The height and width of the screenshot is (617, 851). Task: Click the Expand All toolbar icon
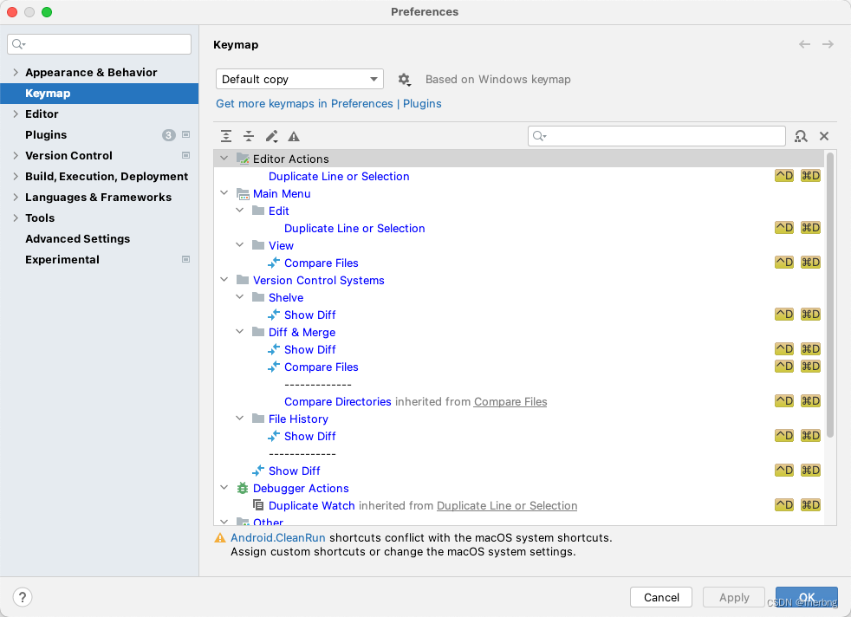coord(226,136)
